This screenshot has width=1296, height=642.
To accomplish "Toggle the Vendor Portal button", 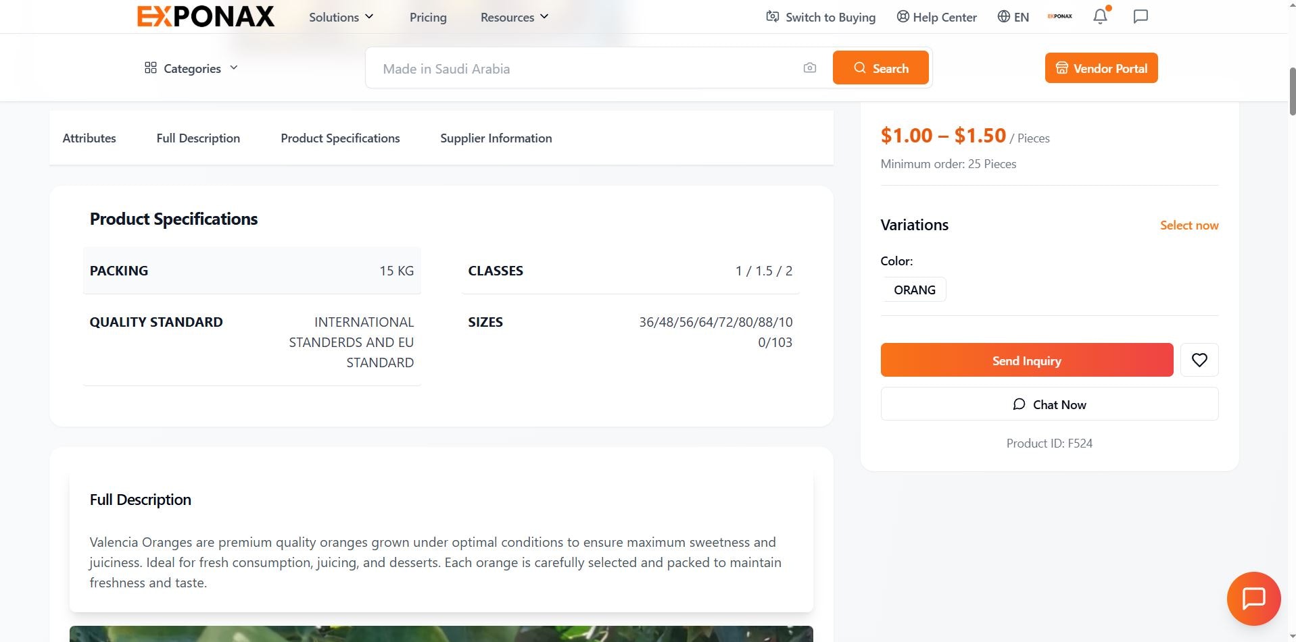I will tap(1101, 68).
